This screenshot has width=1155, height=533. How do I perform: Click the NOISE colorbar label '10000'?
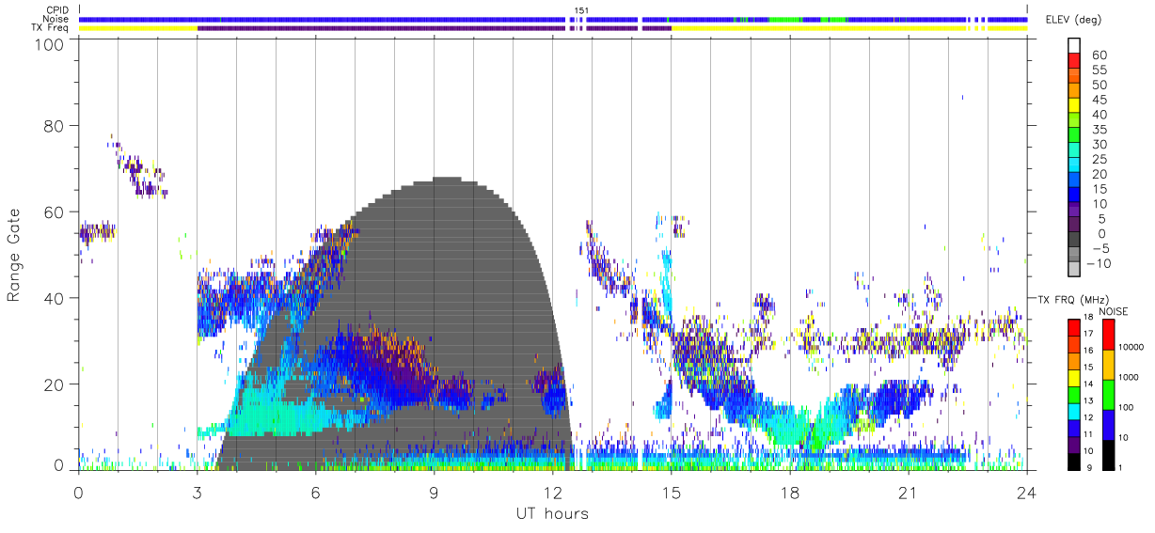coord(1132,349)
